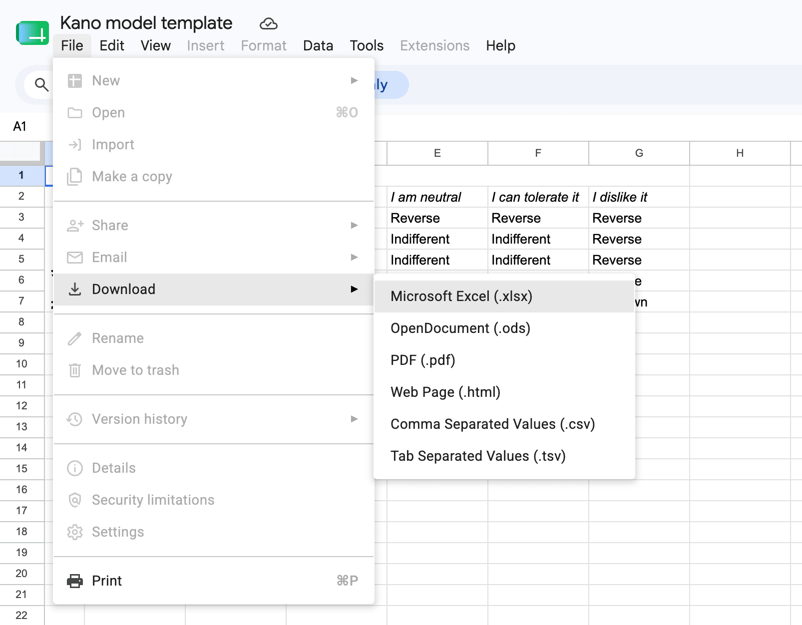The height and width of the screenshot is (625, 802).
Task: Download as Tab Separated Values (.tsv)
Action: (x=504, y=456)
